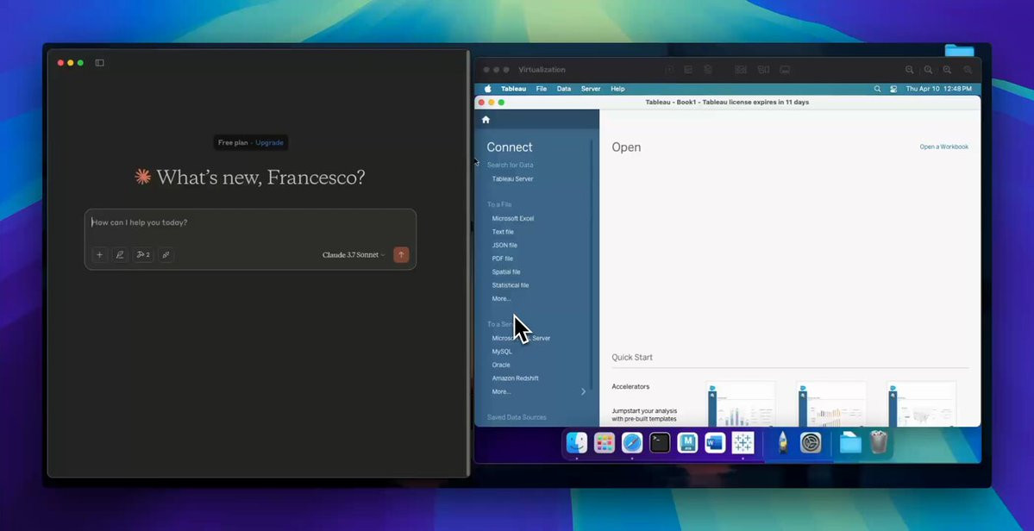Open the File menu in Tableau
Image resolution: width=1034 pixels, height=531 pixels.
pyautogui.click(x=542, y=89)
